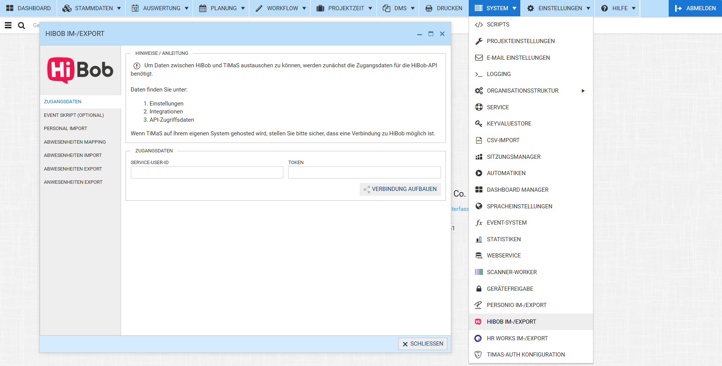
Task: Select the Abwesenheiten Import tab
Action: pyautogui.click(x=80, y=155)
